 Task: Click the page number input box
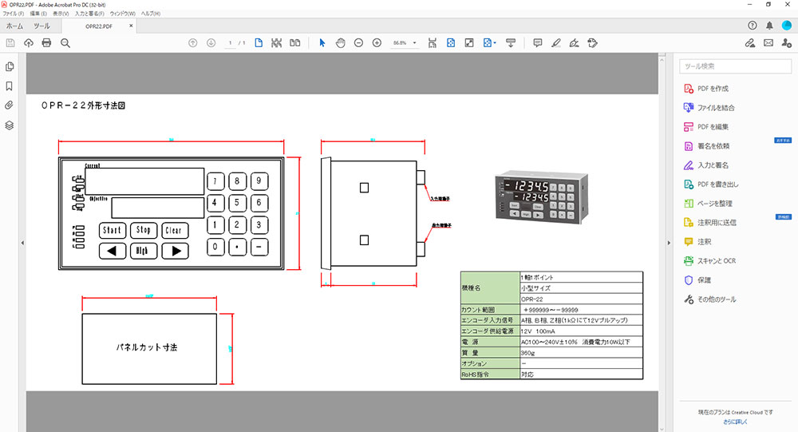[231, 42]
